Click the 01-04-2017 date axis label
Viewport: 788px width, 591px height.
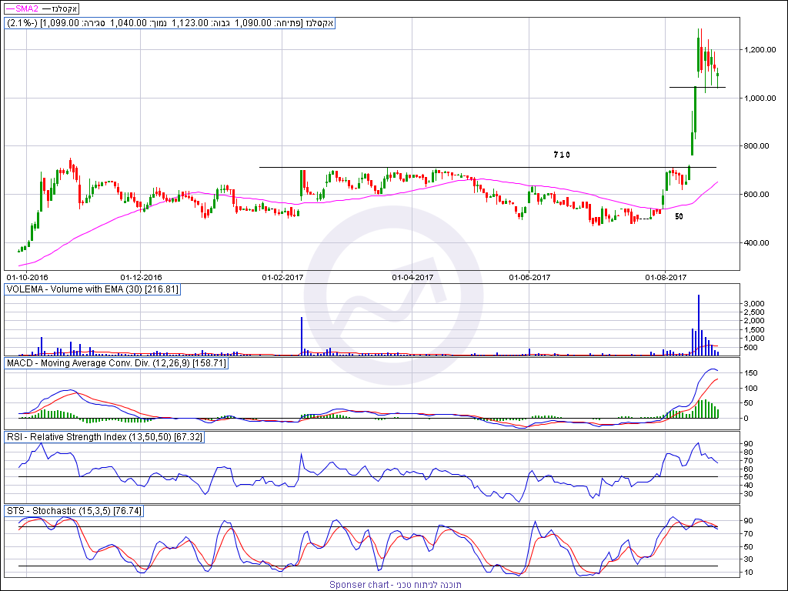point(412,276)
